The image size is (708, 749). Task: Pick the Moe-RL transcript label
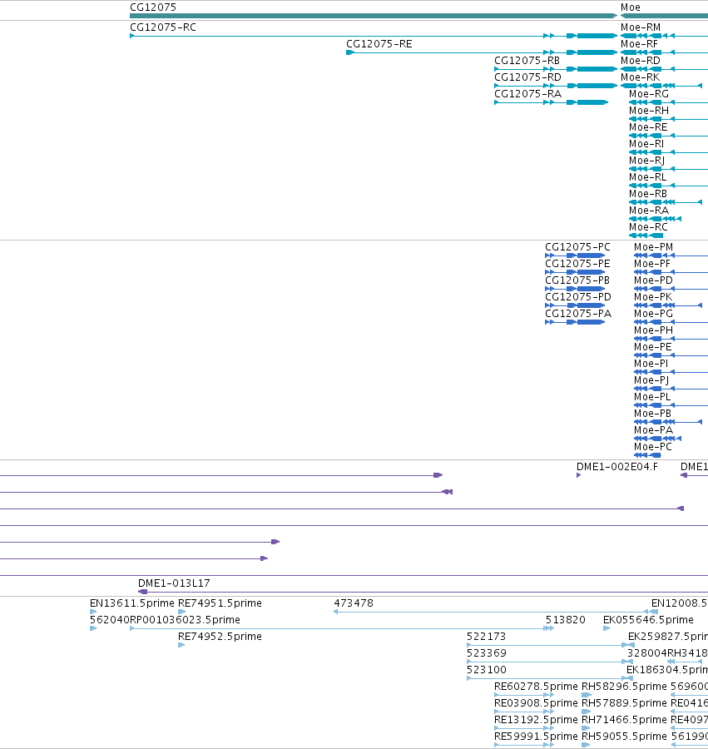(x=648, y=177)
